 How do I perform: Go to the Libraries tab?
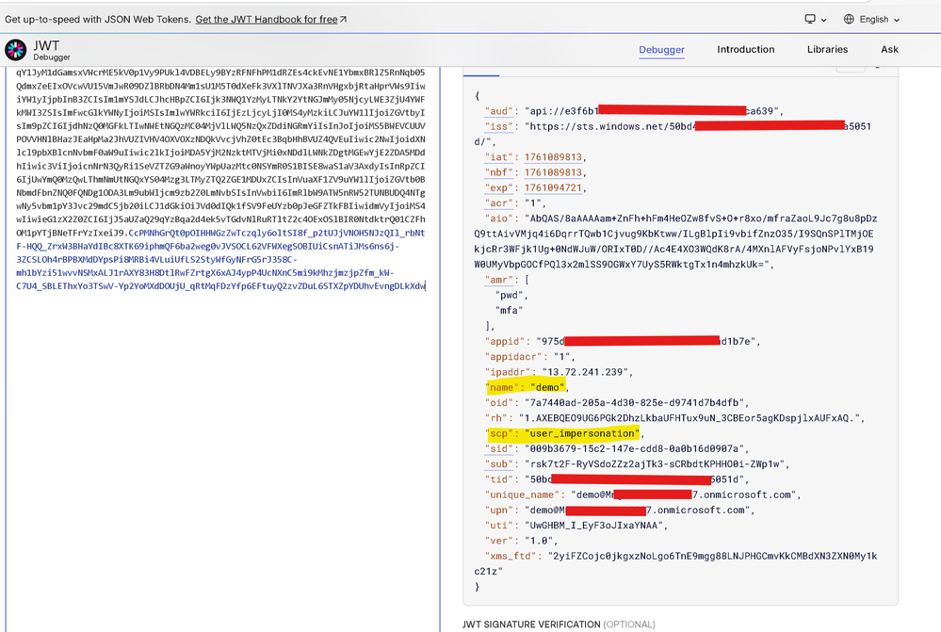tap(827, 49)
